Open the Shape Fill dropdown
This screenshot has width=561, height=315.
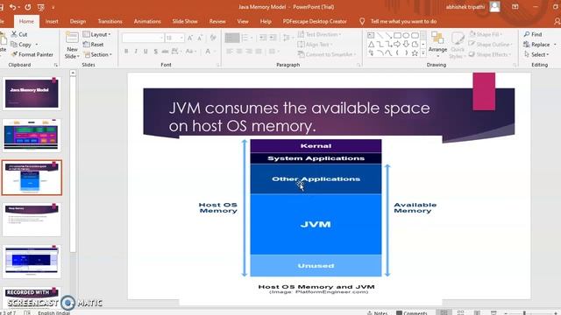(485, 34)
